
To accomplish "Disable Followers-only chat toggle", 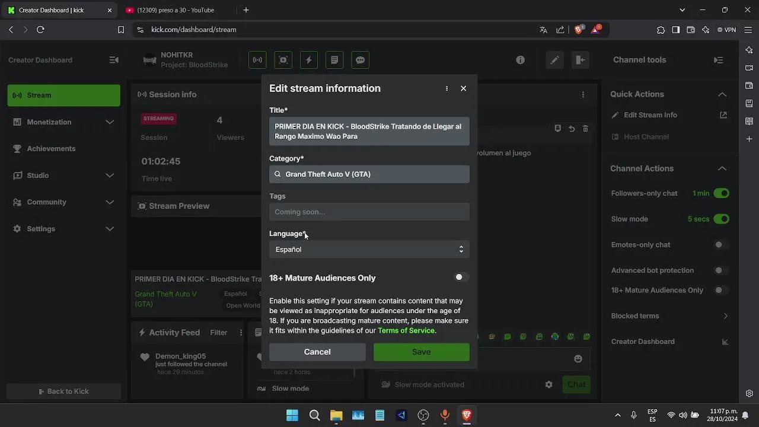I will point(721,193).
